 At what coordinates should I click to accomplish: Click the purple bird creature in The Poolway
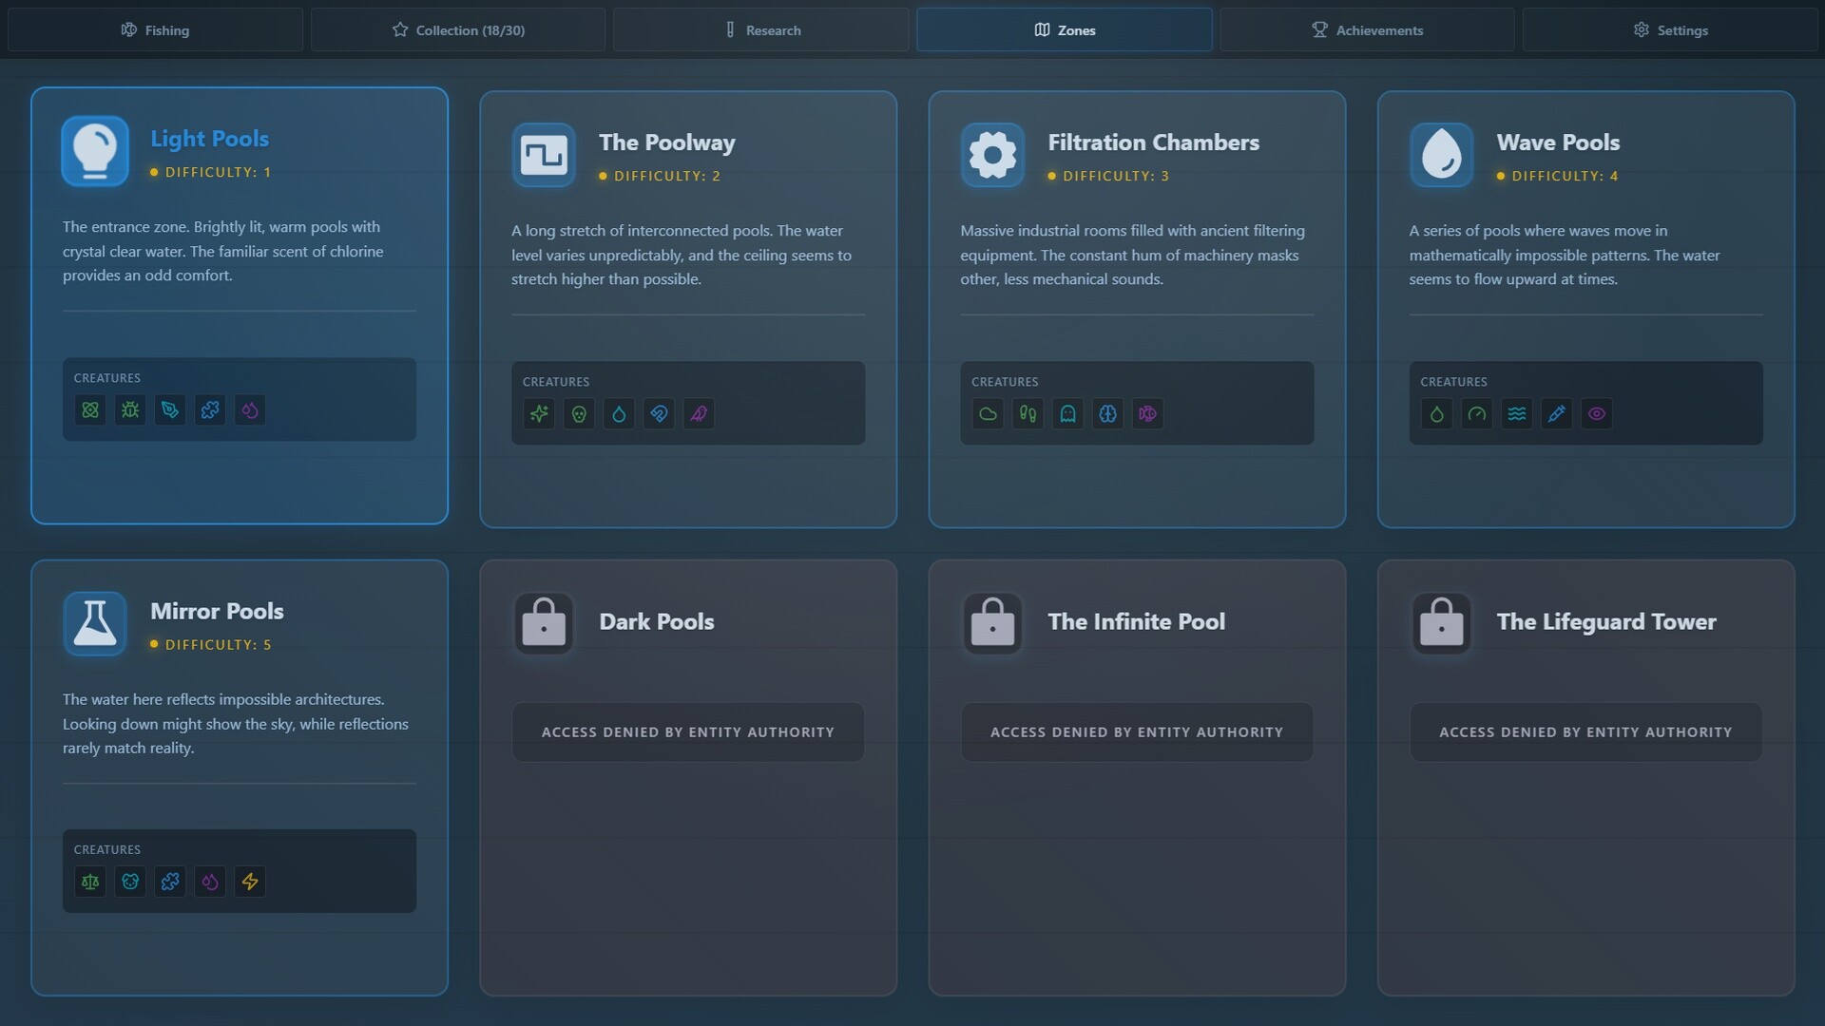(699, 414)
